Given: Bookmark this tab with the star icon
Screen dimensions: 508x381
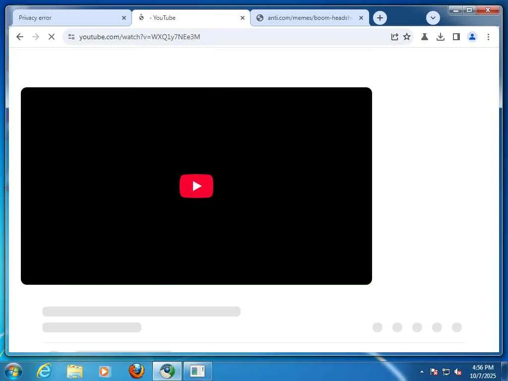Looking at the screenshot, I should [407, 37].
